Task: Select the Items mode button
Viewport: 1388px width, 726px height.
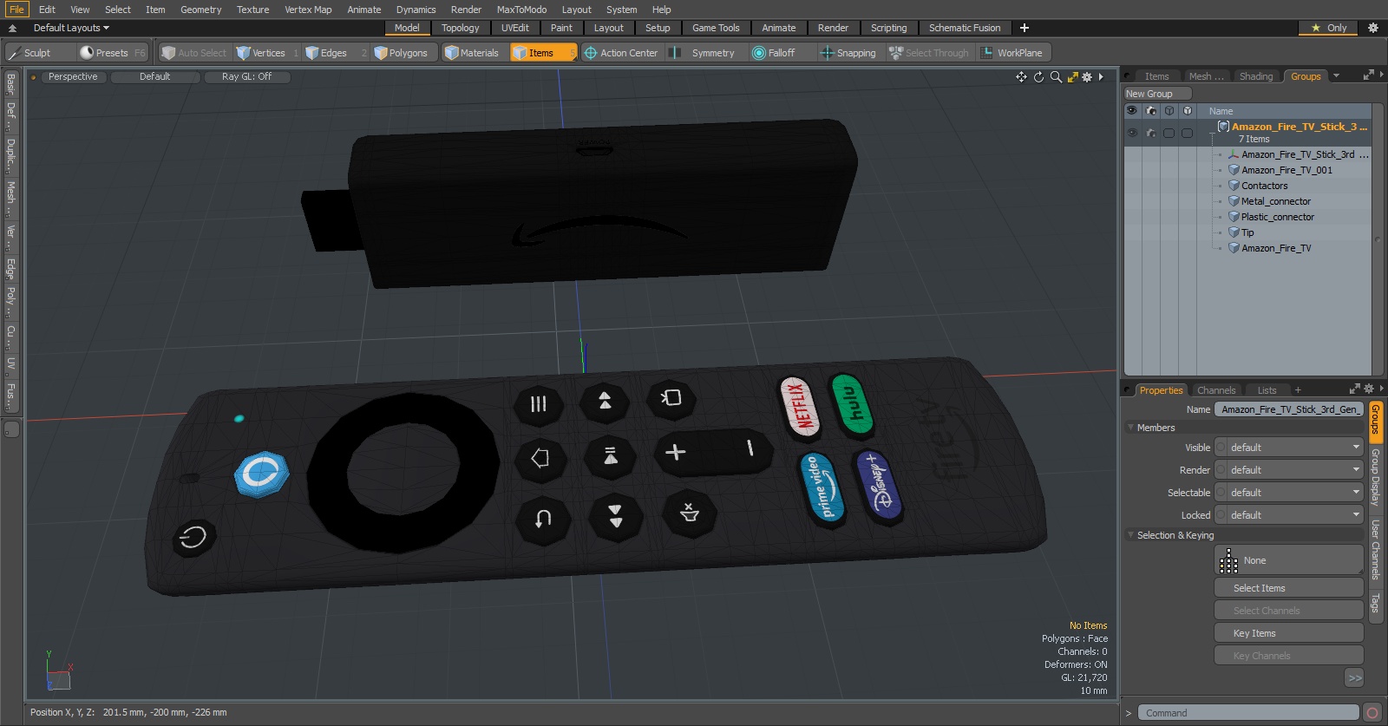Action: tap(542, 53)
